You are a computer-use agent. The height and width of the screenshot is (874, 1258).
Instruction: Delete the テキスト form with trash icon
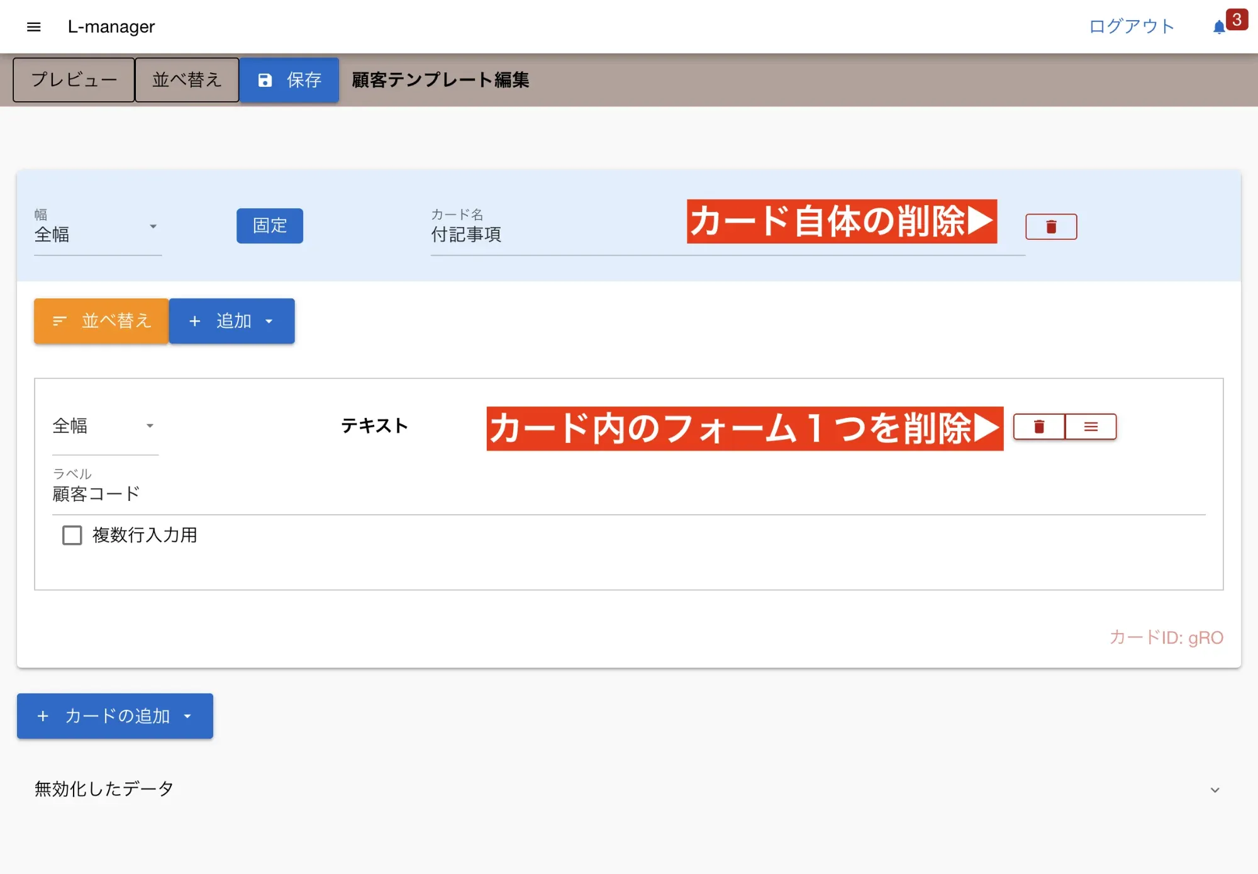[1039, 427]
